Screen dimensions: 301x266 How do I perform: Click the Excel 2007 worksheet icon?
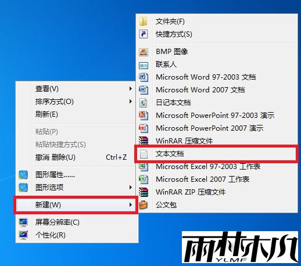[x=144, y=179]
